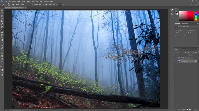Select the Lasso tool
Viewport: 199px width, 111px height.
(2, 16)
